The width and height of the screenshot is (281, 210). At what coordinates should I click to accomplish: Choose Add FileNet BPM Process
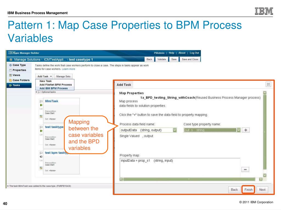55,85
